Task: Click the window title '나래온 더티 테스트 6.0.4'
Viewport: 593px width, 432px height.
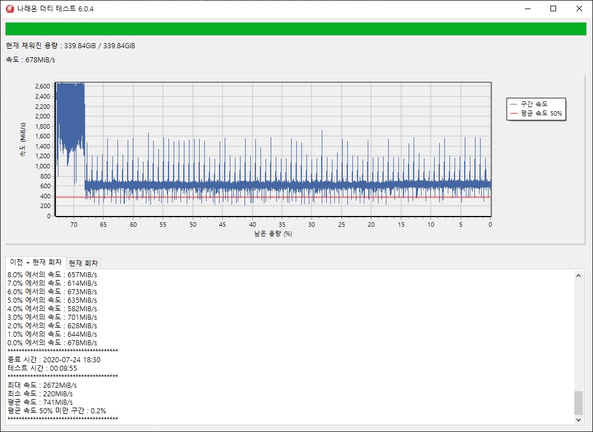Action: (x=55, y=9)
